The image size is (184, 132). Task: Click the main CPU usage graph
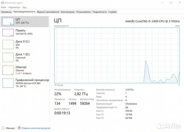pos(117,55)
